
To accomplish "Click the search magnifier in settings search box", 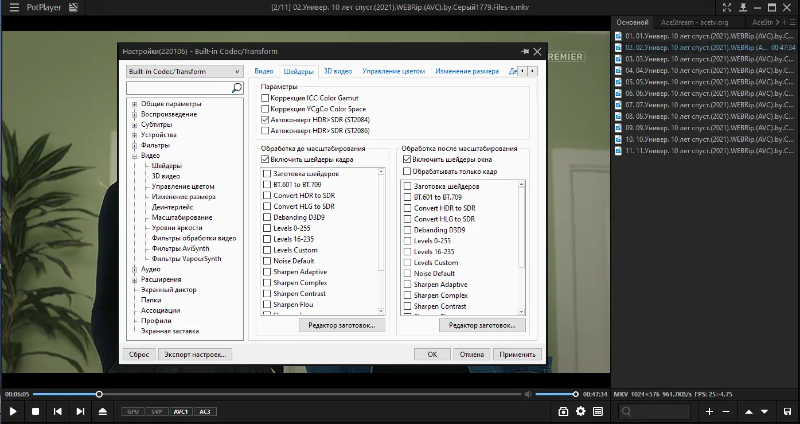I will point(237,88).
